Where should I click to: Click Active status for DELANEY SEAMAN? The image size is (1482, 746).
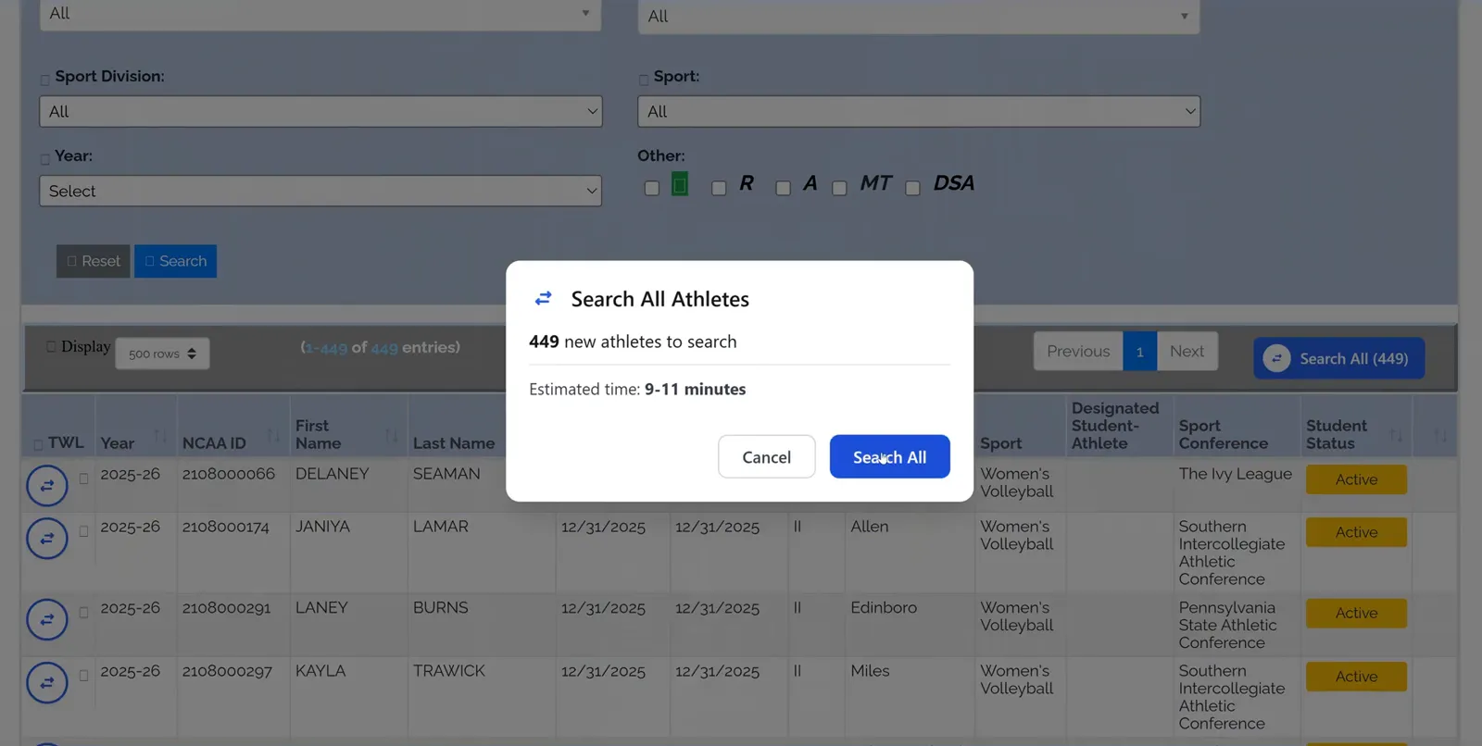[1356, 479]
